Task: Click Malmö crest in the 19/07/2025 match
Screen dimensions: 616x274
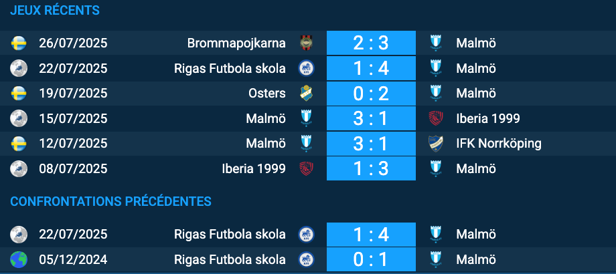Action: point(437,93)
